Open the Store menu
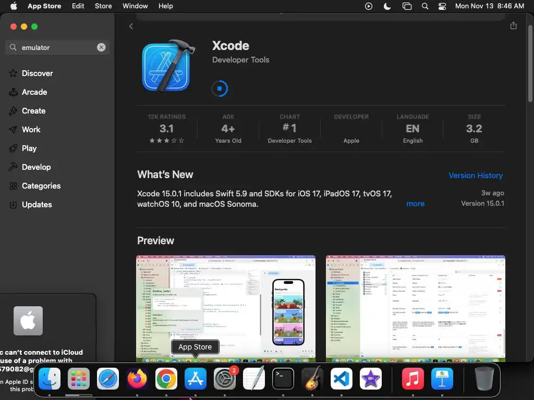Image resolution: width=534 pixels, height=400 pixels. pyautogui.click(x=103, y=6)
